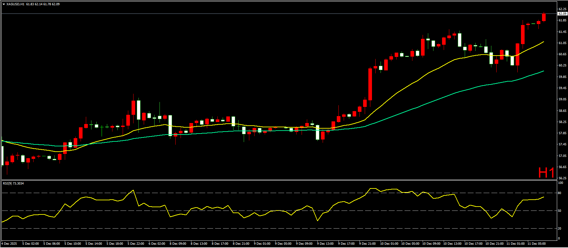Viewport: 568px width, 248px height.
Task: Click the right end of the green moving average
Action: click(543, 71)
